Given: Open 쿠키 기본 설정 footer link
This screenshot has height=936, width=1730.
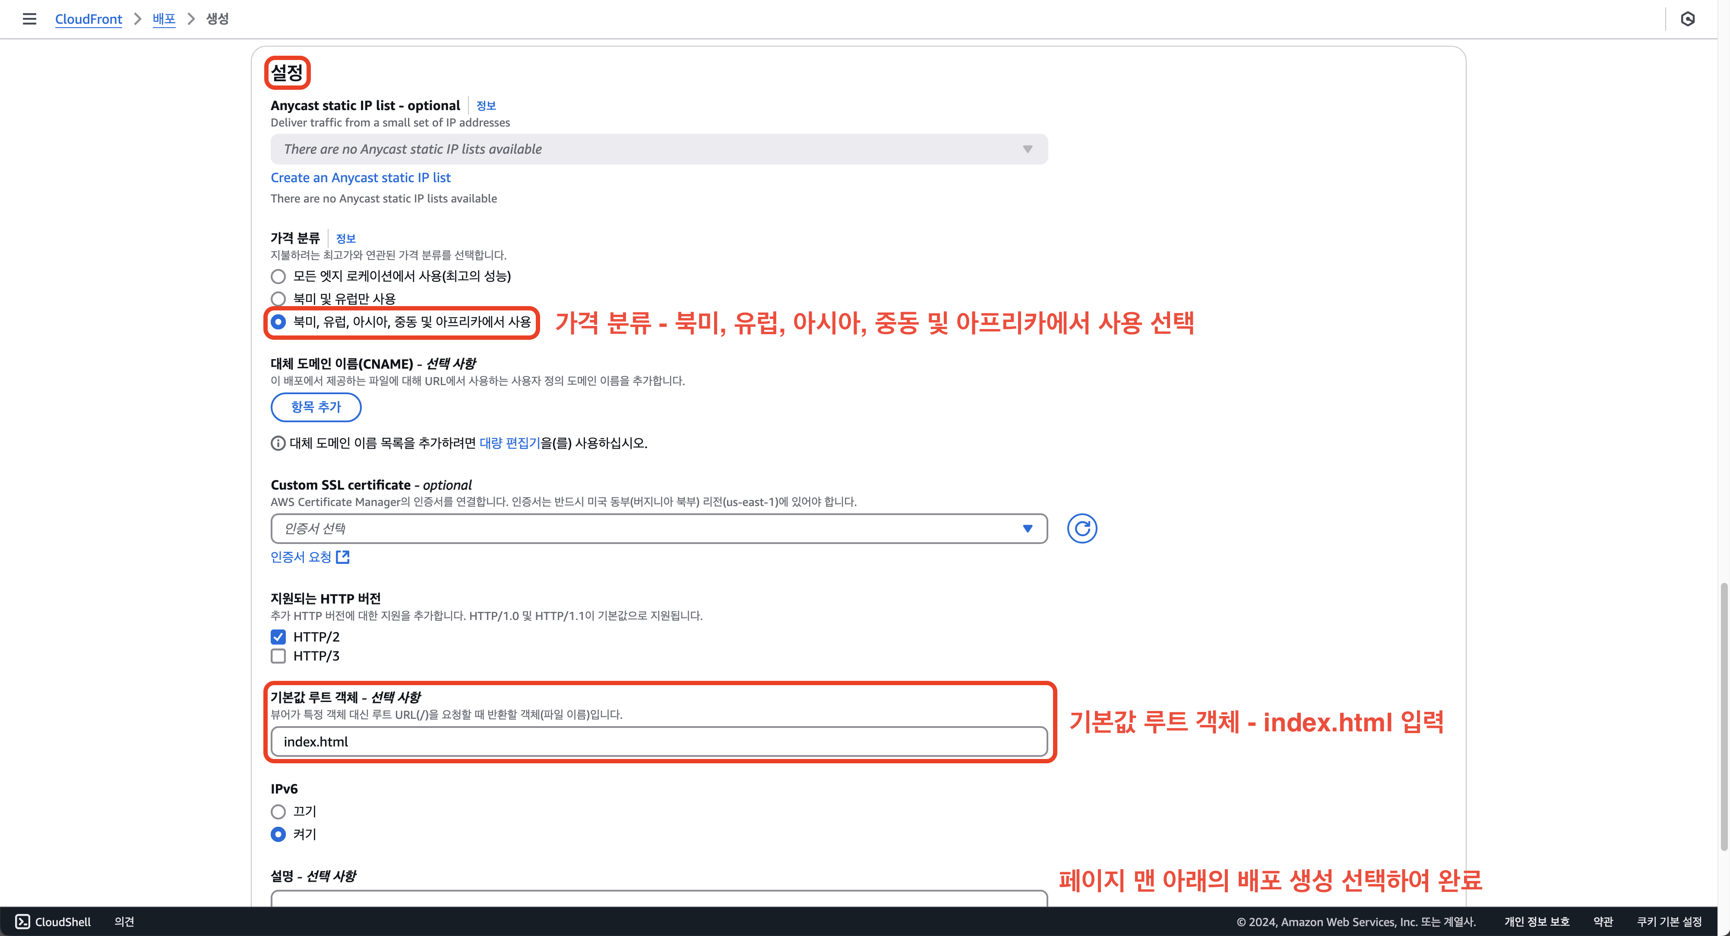Looking at the screenshot, I should point(1669,921).
